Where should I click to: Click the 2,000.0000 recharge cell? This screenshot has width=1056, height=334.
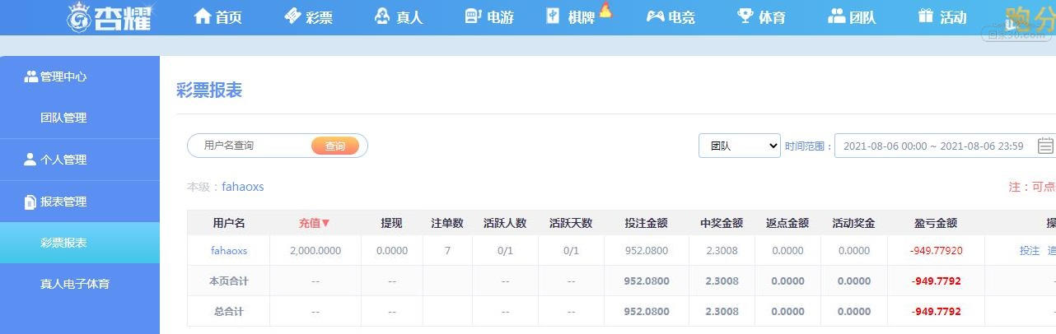click(x=315, y=250)
